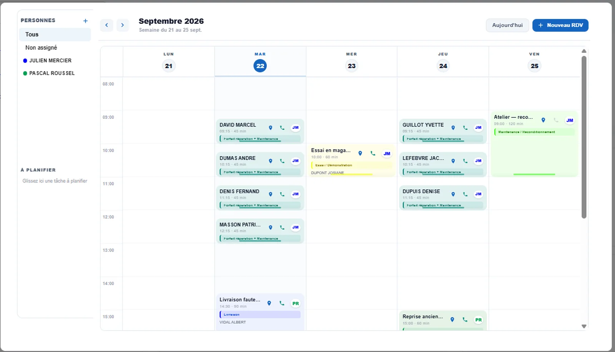
Task: Open location pin on Essai en magasin
Action: 360,153
